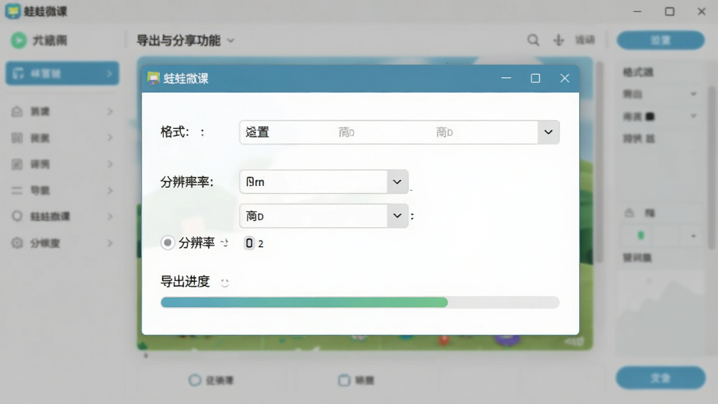The image size is (718, 404).
Task: Select the circle option below the preview
Action: coord(195,379)
